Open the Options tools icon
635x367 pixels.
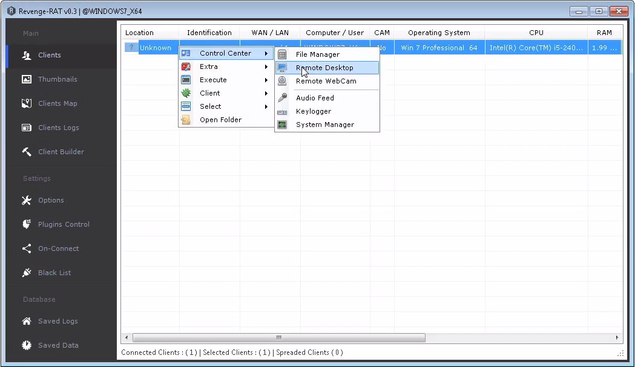(x=27, y=200)
